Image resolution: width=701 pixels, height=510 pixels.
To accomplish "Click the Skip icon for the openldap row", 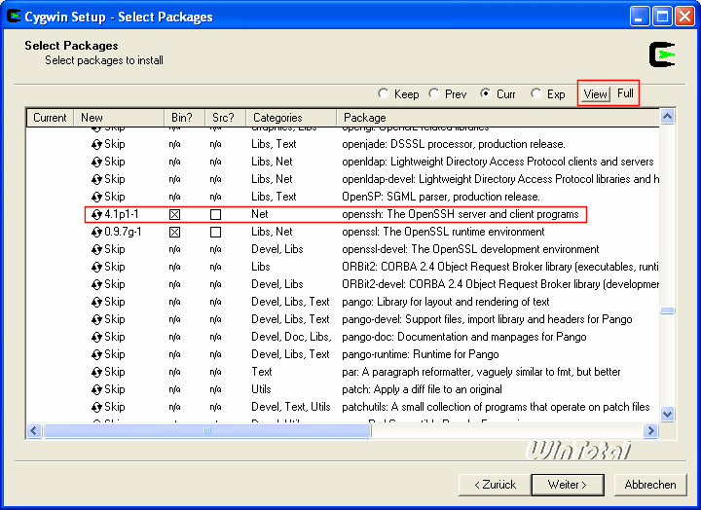I will [96, 162].
